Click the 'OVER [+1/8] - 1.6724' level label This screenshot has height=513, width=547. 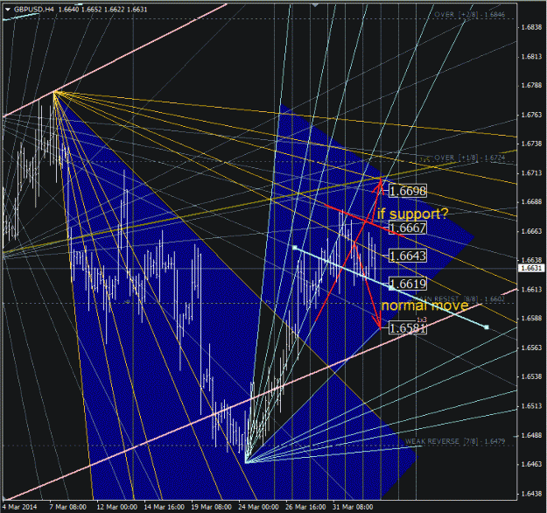pyautogui.click(x=470, y=158)
